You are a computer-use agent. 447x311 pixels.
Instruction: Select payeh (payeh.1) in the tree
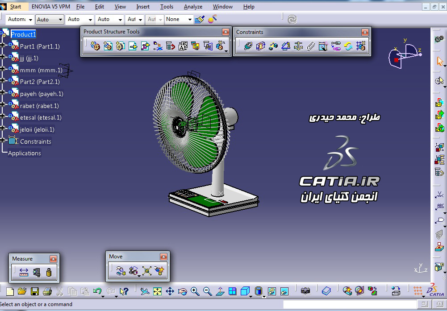coord(42,94)
